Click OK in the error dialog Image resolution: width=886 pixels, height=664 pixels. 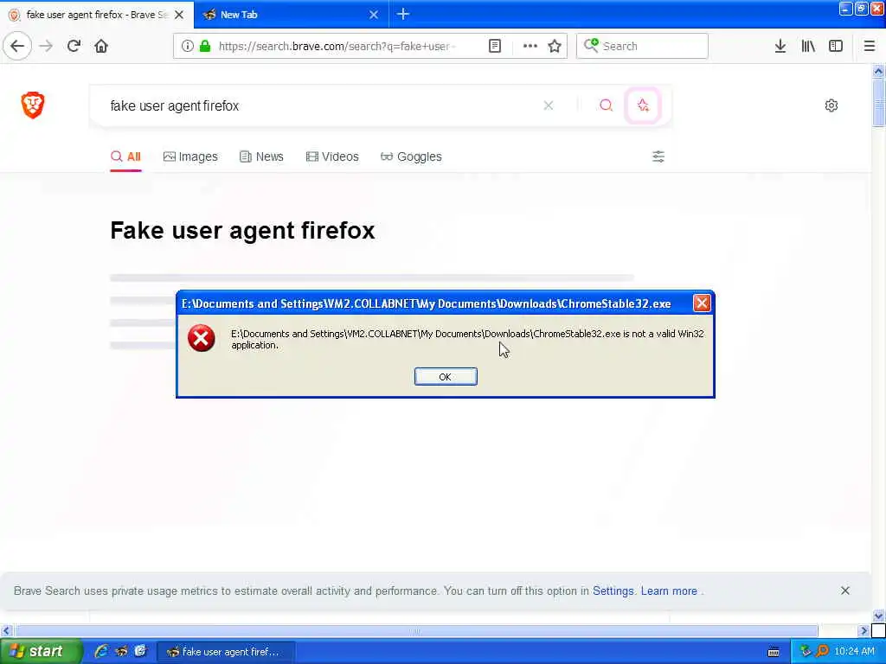coord(446,377)
